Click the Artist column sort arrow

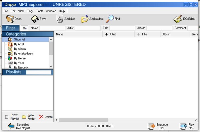coord(106,34)
